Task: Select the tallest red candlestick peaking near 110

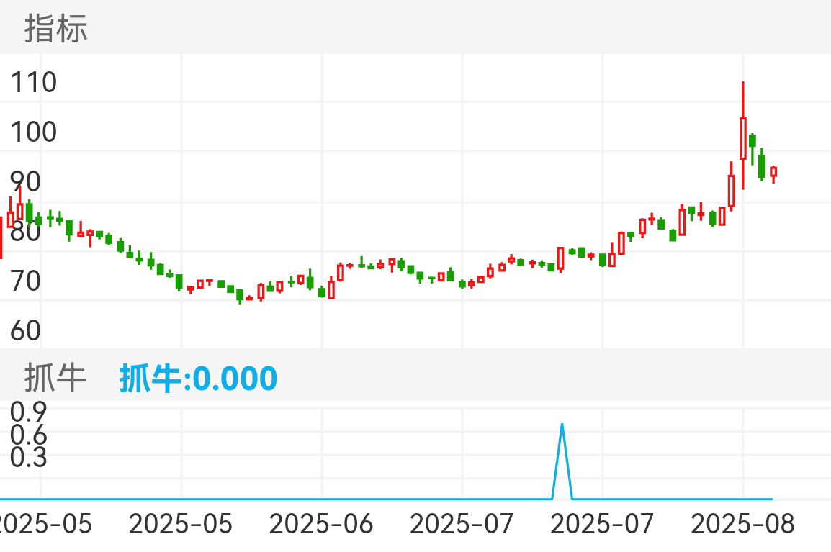Action: 743,135
